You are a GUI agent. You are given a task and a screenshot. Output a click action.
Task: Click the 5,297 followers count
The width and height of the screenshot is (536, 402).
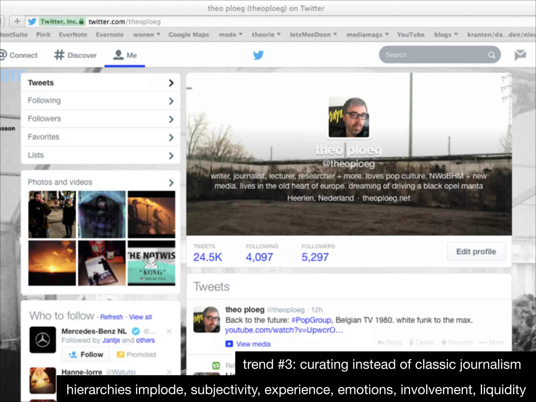(315, 257)
